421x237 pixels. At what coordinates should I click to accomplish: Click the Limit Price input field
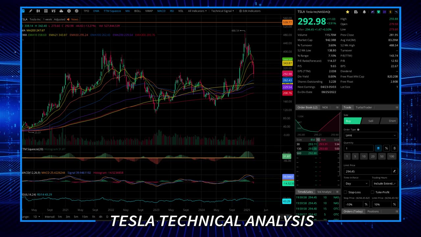point(368,171)
